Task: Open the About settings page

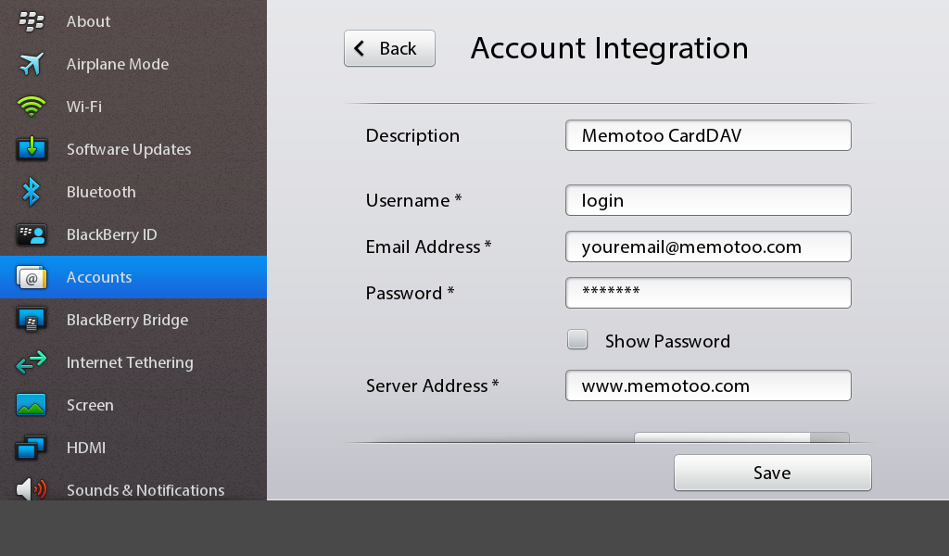Action: point(133,21)
